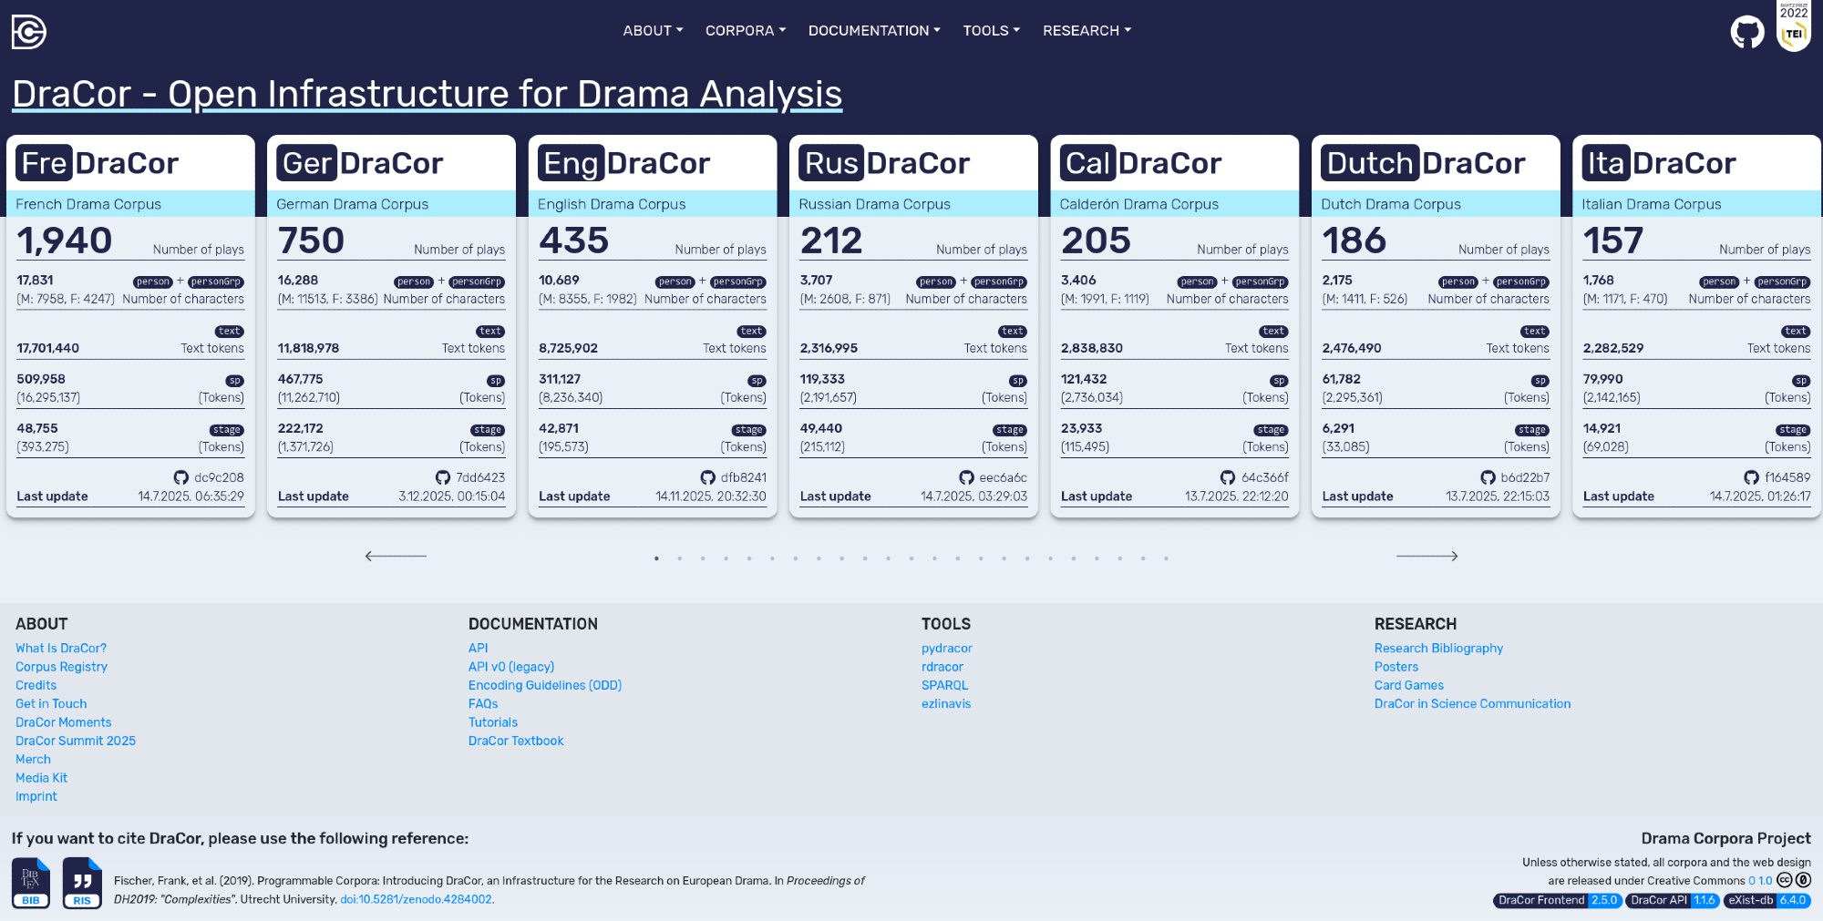Download the BIB citation file

(x=31, y=883)
